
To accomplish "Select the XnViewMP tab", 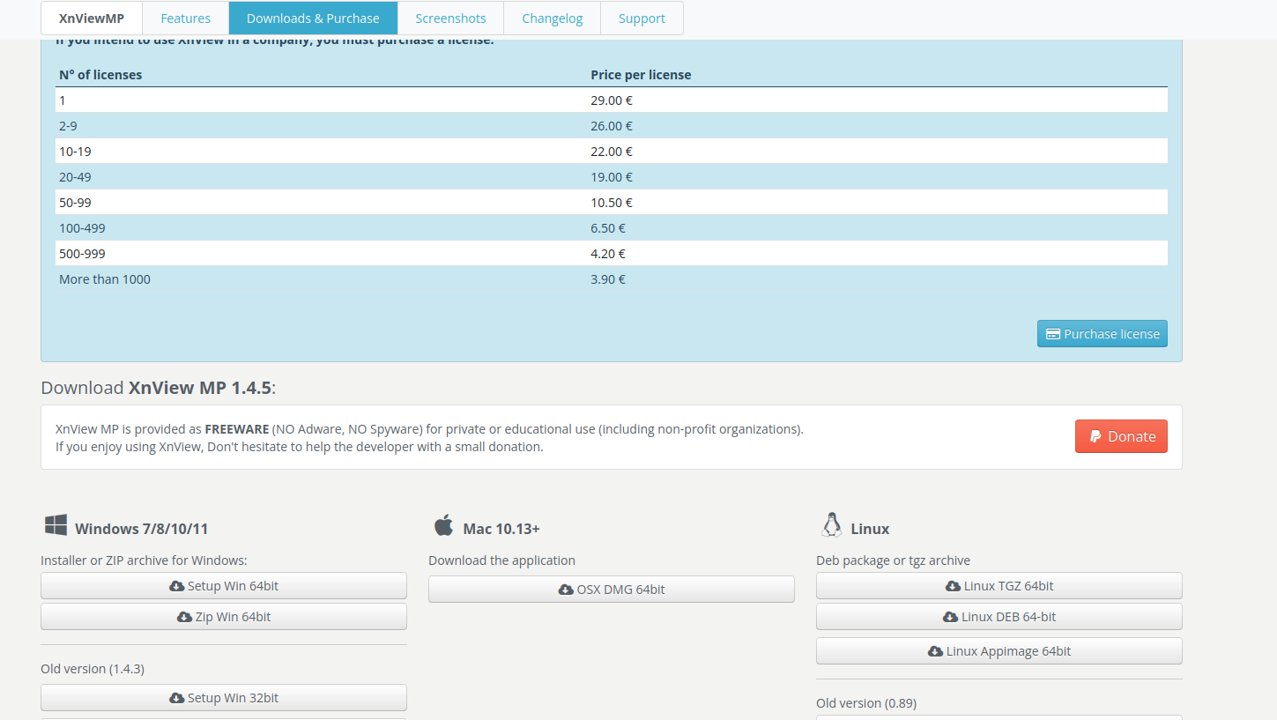I will point(92,19).
